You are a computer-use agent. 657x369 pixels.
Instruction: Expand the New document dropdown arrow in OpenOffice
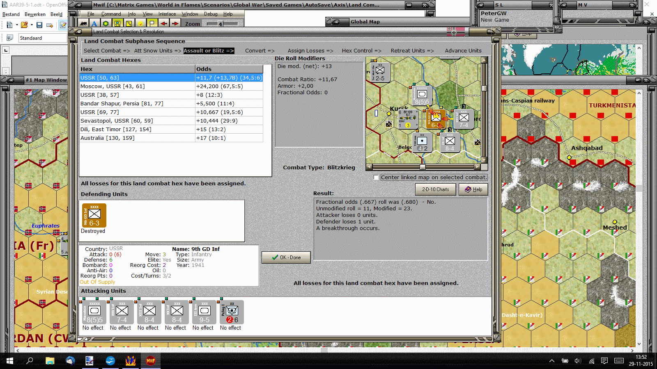click(17, 25)
